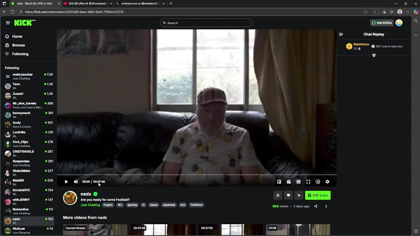This screenshot has height=236, width=420.
Task: Open mokrysuchar channel in Following list
Action: (x=29, y=76)
